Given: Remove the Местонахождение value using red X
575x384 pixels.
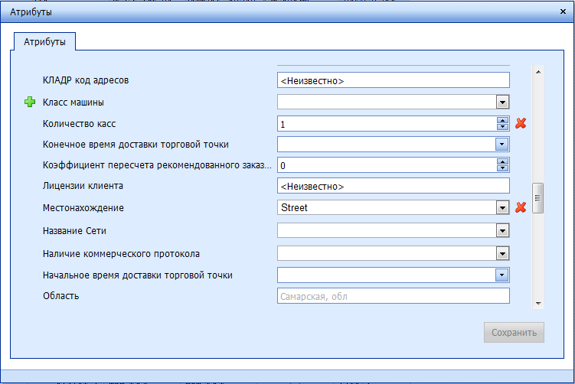Looking at the screenshot, I should (521, 207).
